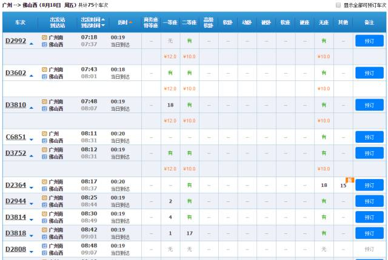
Task: Click 预订 in the D3818 row
Action: (x=369, y=233)
